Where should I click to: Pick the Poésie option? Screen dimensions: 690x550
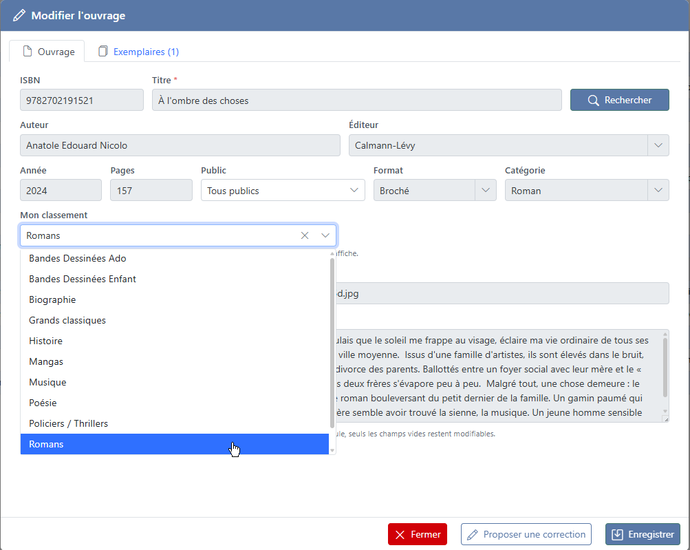[175, 403]
